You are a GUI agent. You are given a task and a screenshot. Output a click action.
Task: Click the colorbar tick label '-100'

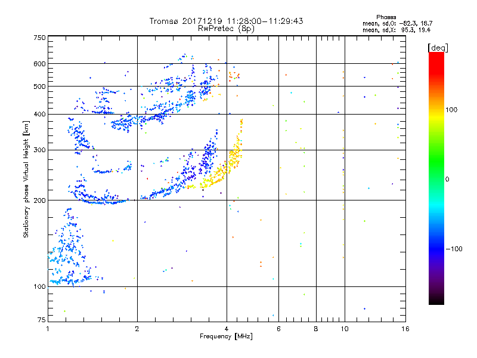tap(454, 249)
